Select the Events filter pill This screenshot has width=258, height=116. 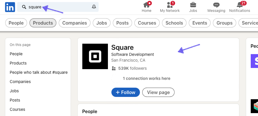pyautogui.click(x=200, y=23)
